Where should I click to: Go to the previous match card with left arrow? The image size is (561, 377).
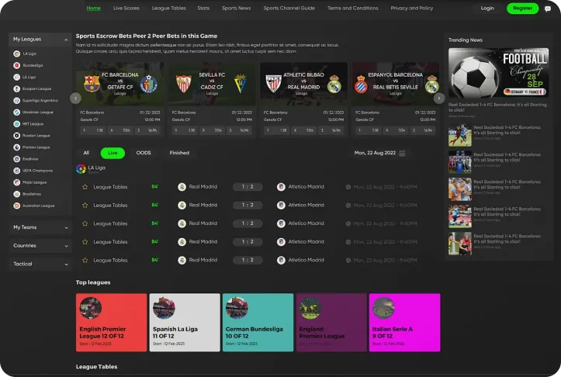pyautogui.click(x=75, y=98)
